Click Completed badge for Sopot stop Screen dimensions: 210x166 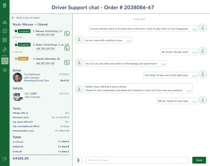pos(24,45)
